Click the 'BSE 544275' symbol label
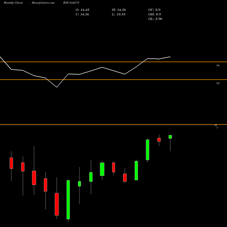 coord(71,3)
